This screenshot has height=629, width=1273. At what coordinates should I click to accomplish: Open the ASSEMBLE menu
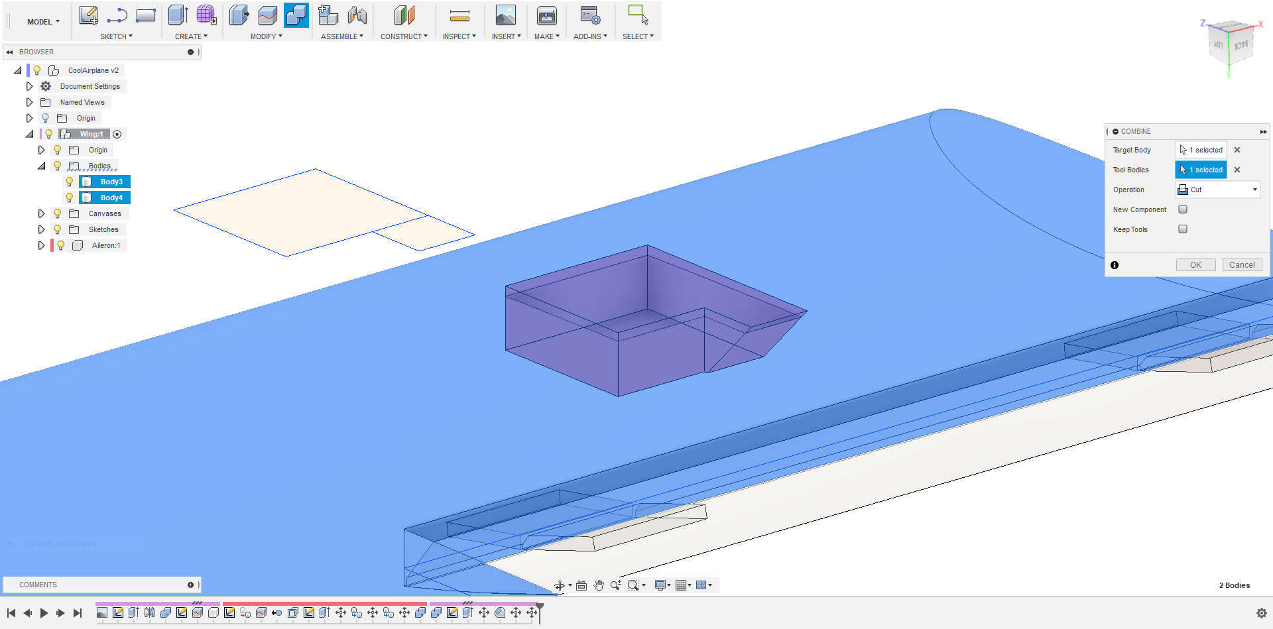(342, 36)
